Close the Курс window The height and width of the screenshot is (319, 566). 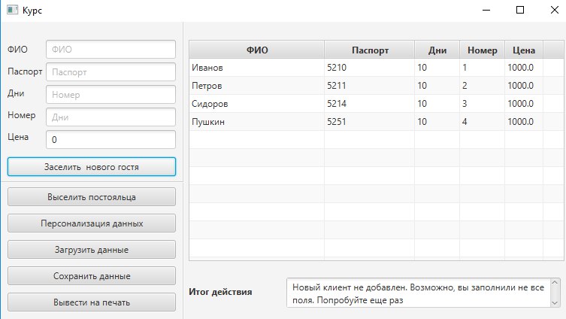pyautogui.click(x=555, y=10)
